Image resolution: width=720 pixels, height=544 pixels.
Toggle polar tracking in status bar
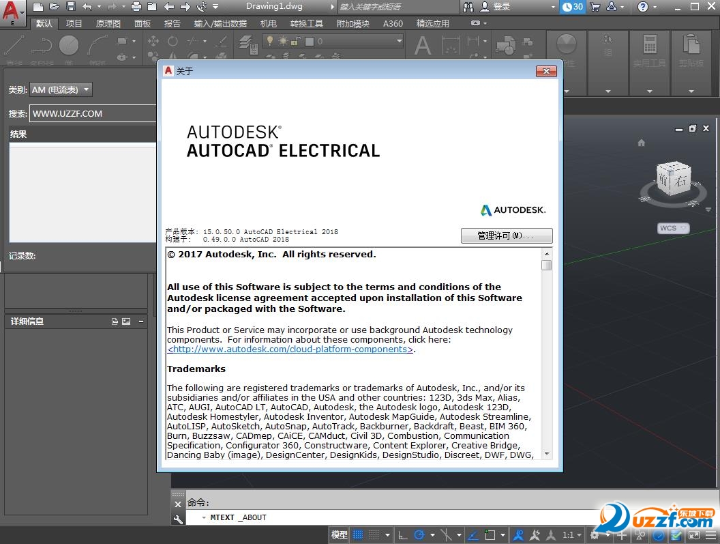420,535
